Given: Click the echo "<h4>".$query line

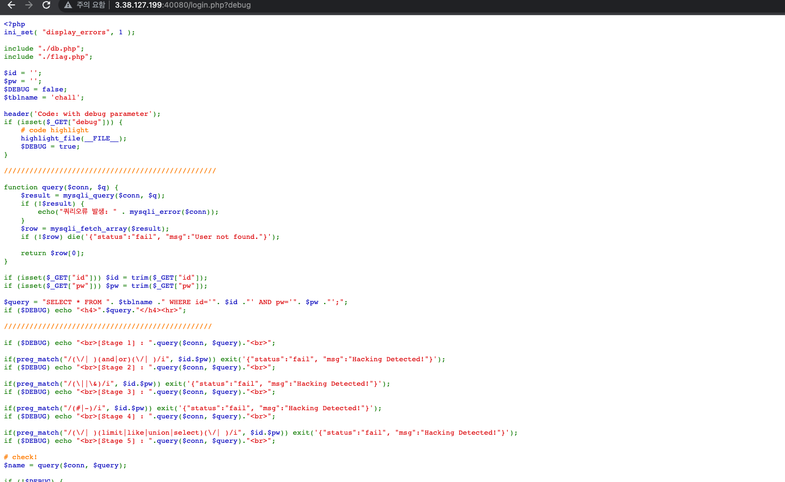Looking at the screenshot, I should point(95,310).
